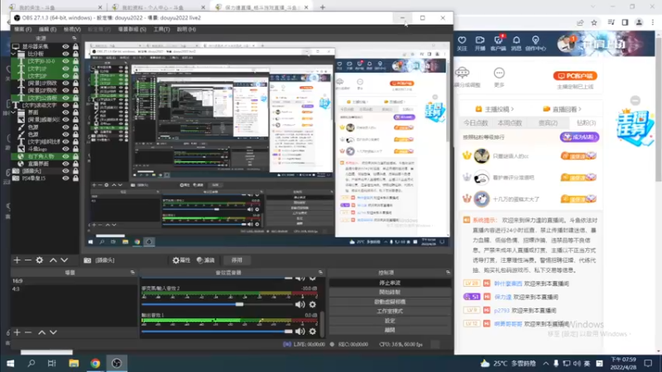
Task: Bookmark page with Chrome star icon
Action: (594, 22)
